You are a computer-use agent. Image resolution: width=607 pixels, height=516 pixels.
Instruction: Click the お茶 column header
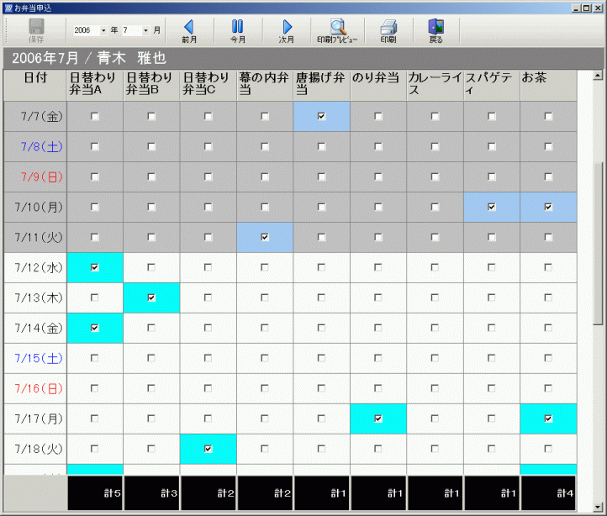[x=548, y=86]
